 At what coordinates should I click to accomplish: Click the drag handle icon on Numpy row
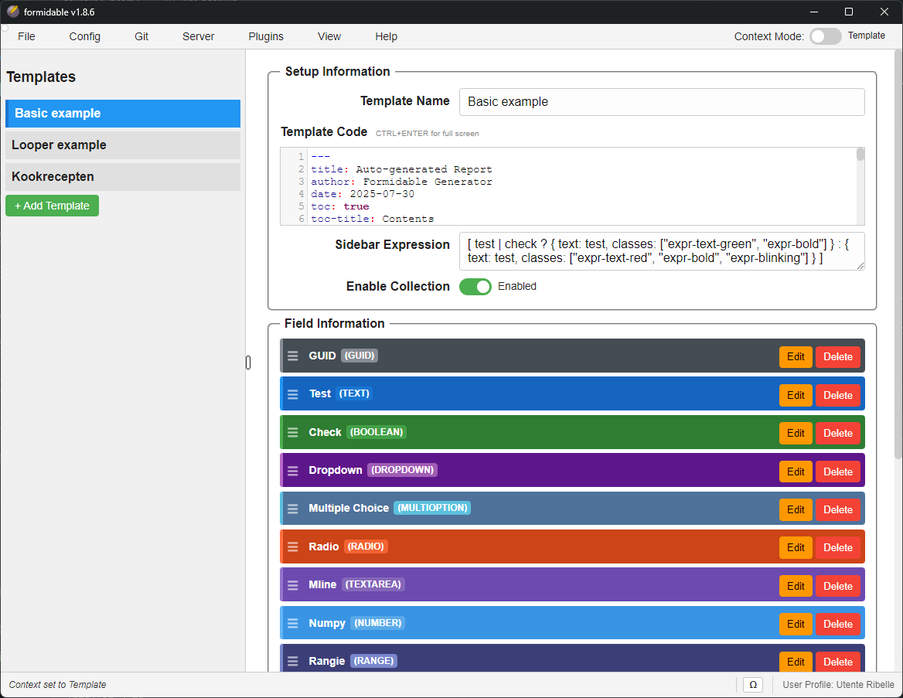point(292,623)
